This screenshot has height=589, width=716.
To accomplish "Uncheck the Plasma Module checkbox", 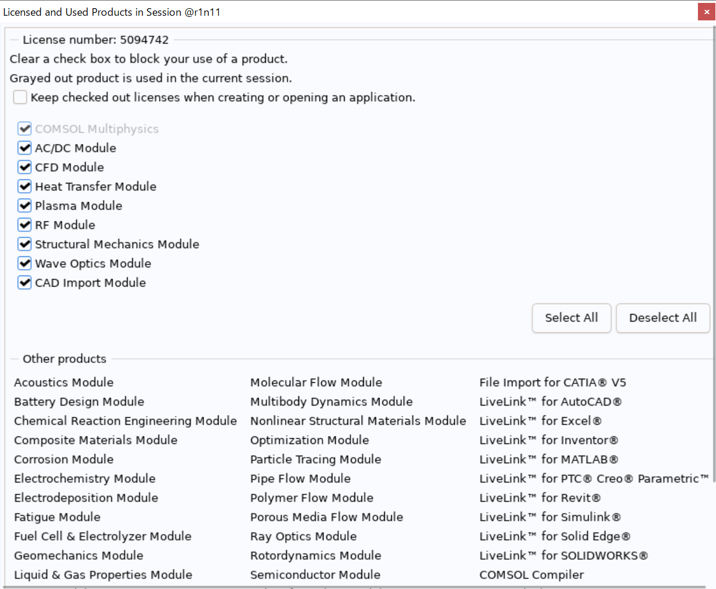I will pyautogui.click(x=24, y=206).
